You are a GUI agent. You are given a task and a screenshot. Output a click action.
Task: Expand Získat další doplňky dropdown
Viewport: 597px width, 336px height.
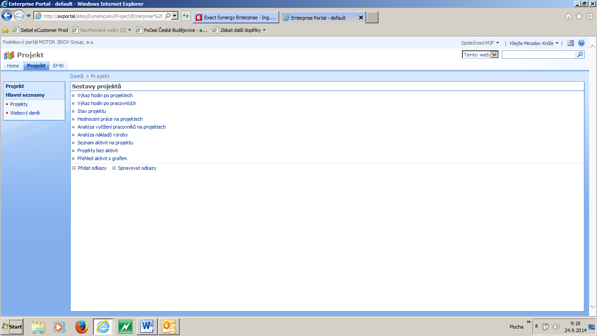(264, 30)
